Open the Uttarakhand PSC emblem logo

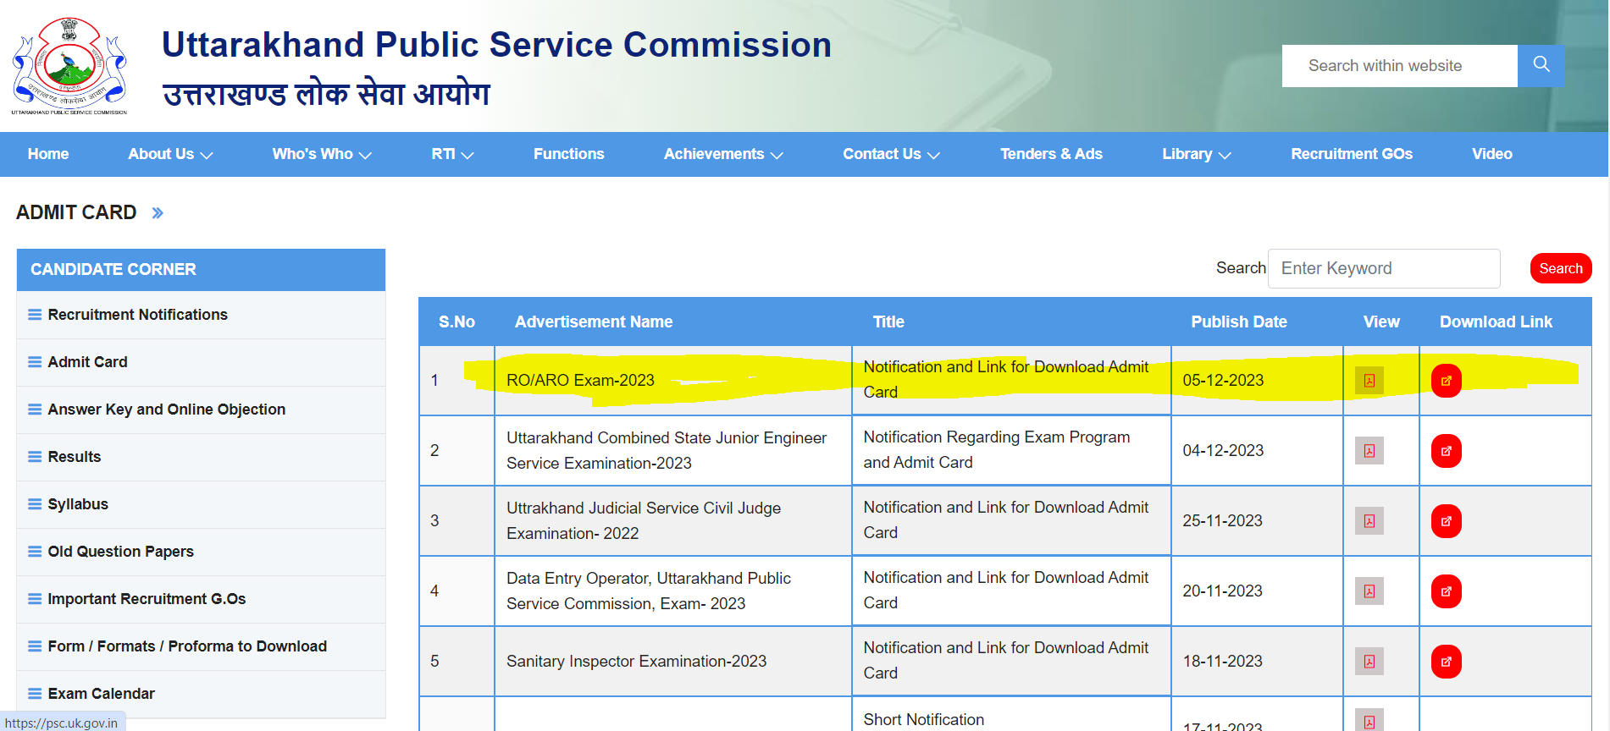tap(69, 66)
